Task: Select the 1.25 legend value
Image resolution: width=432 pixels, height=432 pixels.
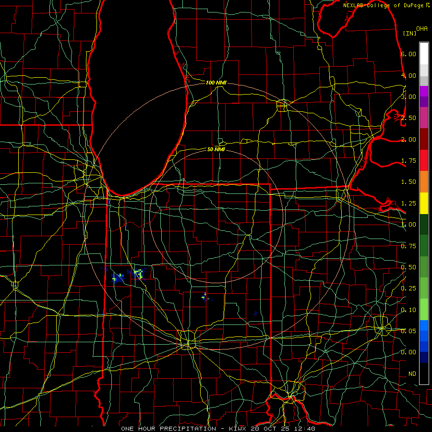Action: tap(408, 204)
